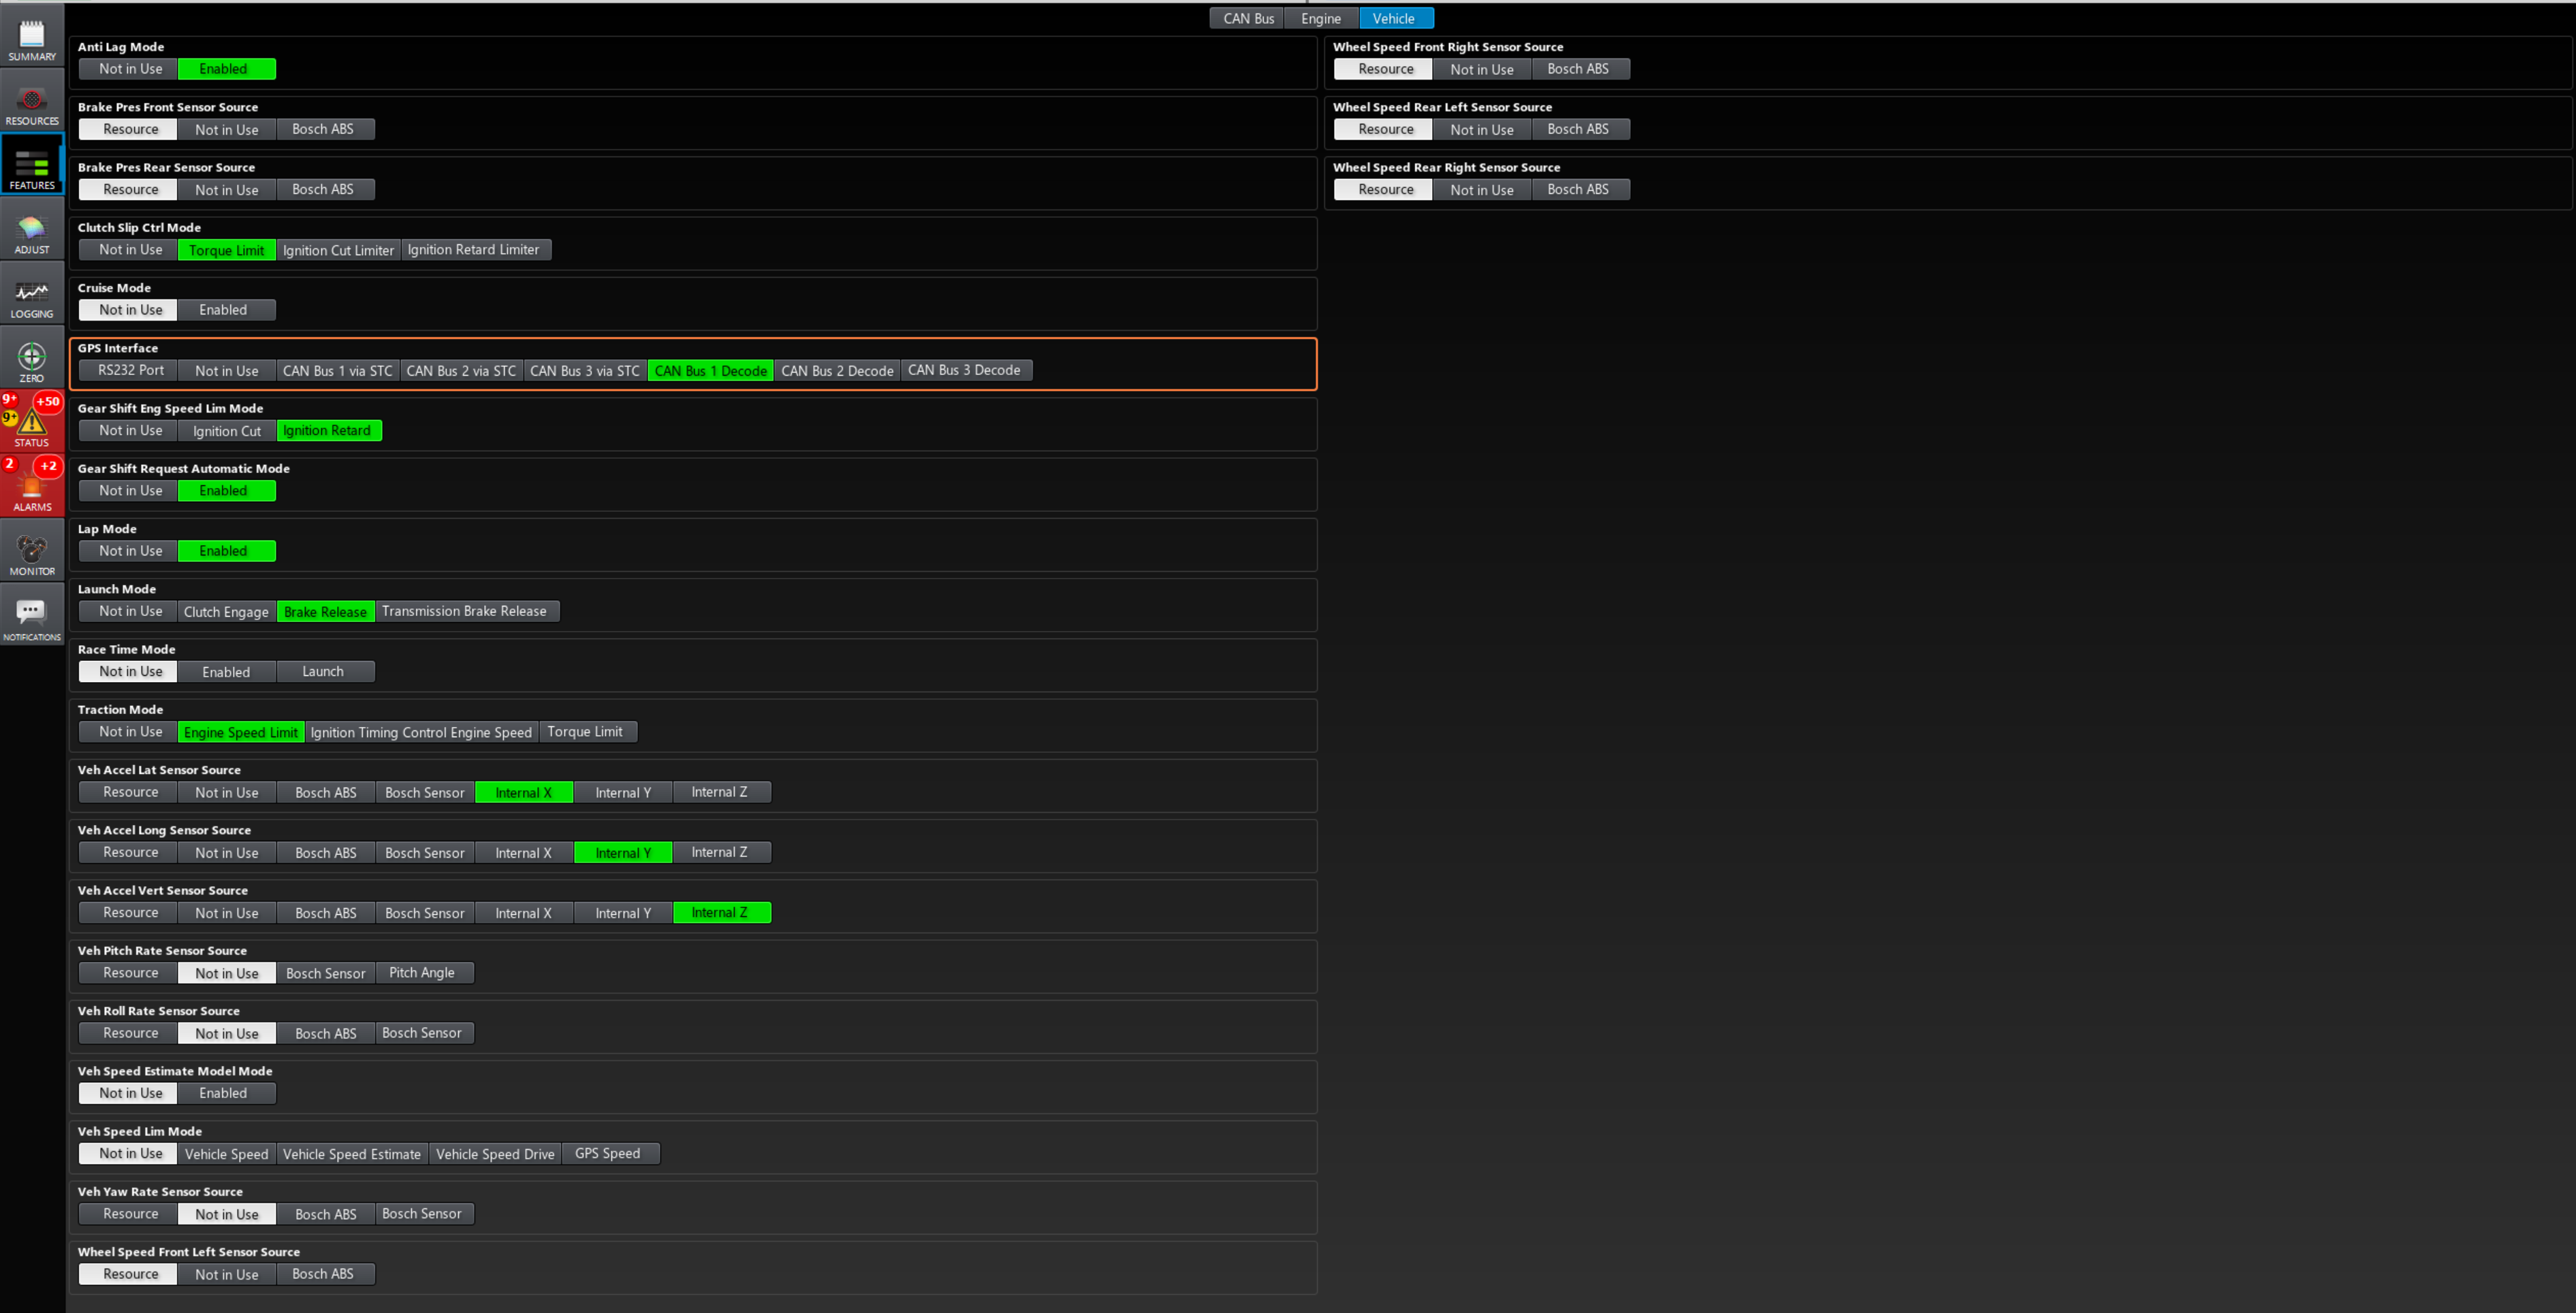Set Traction Mode to Torque Limit
The image size is (2576, 1313).
tap(585, 732)
